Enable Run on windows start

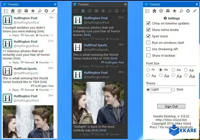coord(148,43)
